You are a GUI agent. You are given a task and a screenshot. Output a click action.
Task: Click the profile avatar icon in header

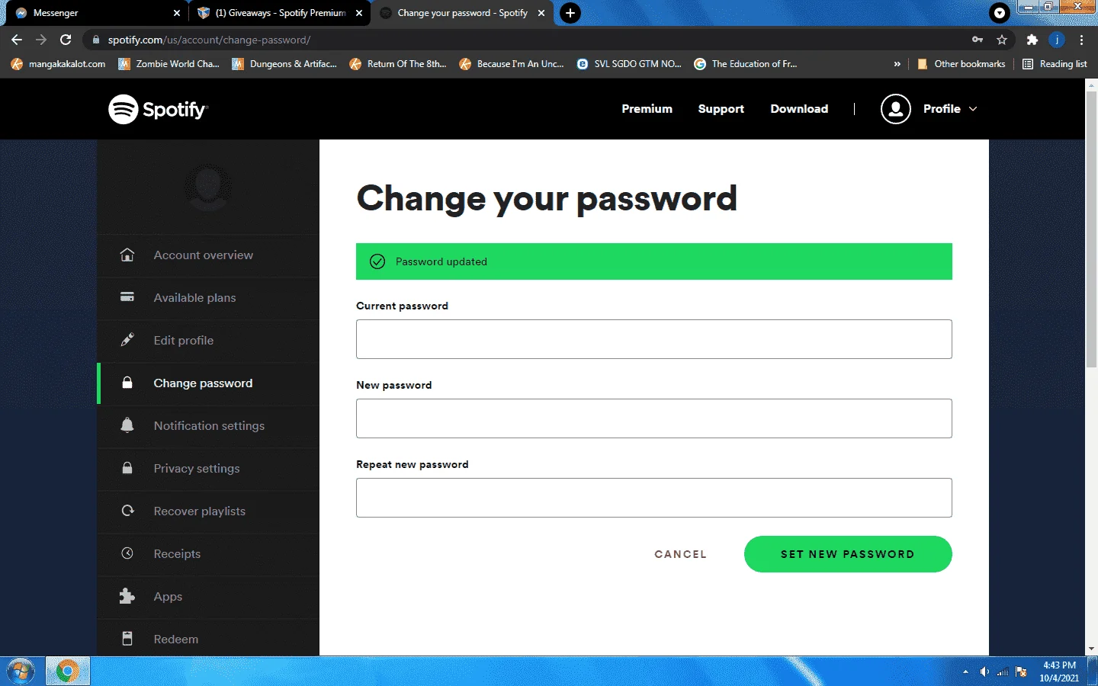coord(896,109)
